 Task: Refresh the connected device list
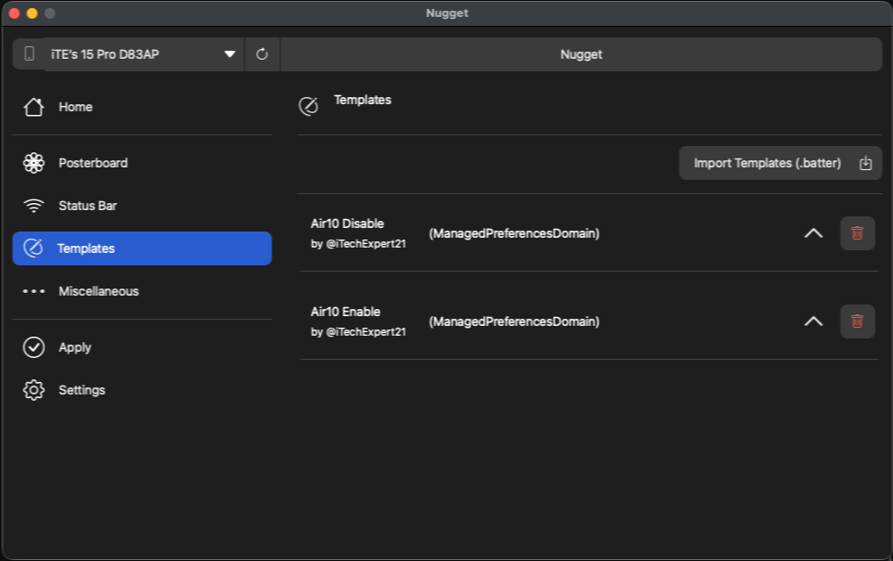262,54
